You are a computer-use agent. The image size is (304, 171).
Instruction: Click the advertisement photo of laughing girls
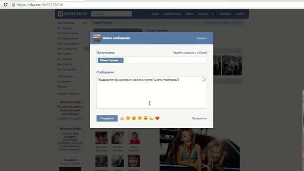pyautogui.click(x=199, y=150)
